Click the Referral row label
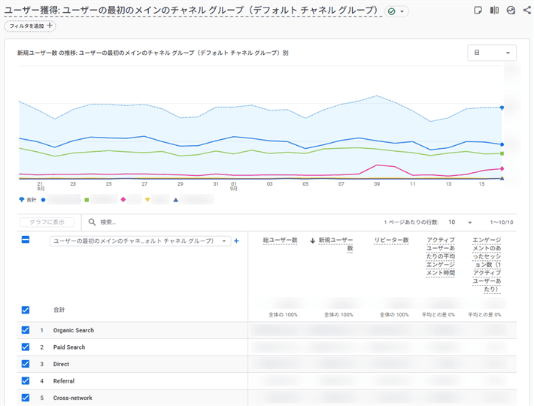 pos(64,381)
